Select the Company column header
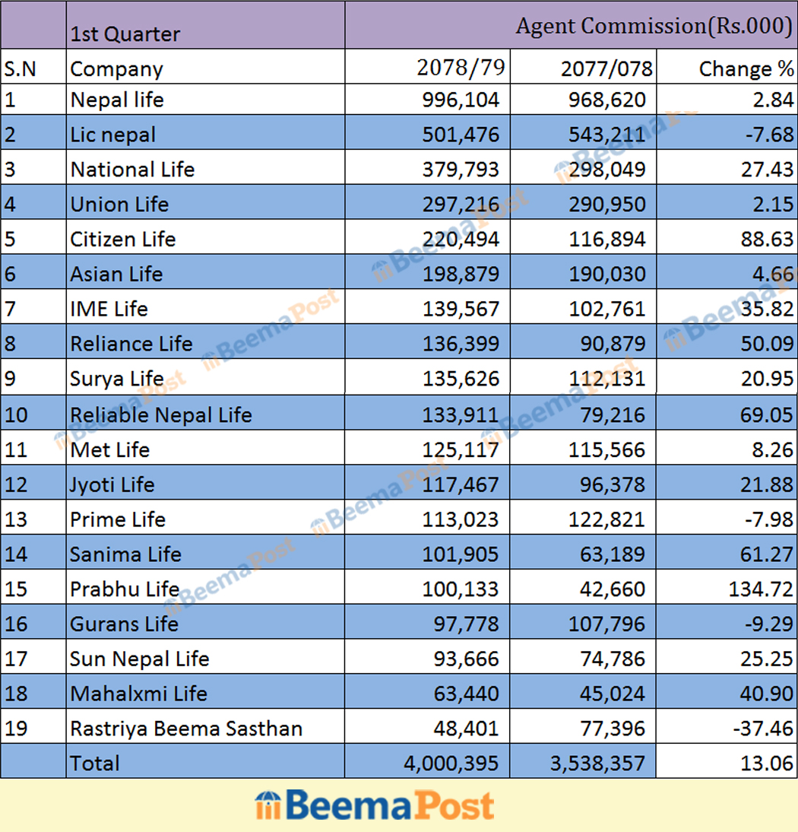This screenshot has width=798, height=832. pyautogui.click(x=116, y=69)
